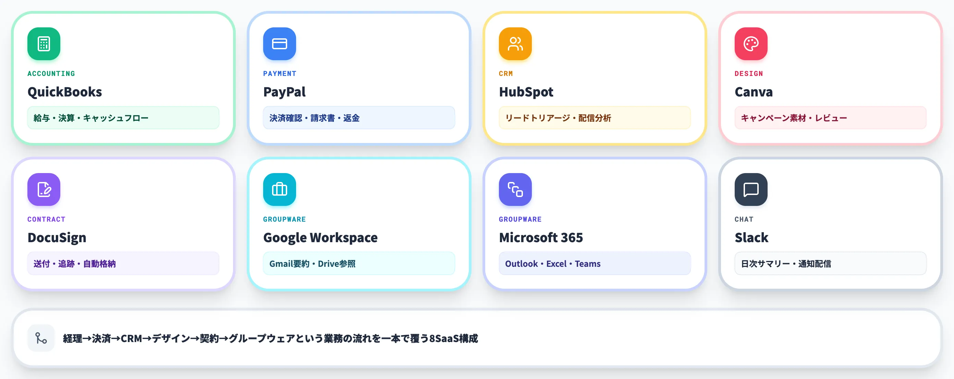Click the ACCOUNTING category label

pos(51,74)
